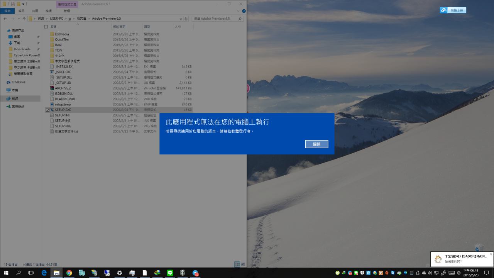Screen dimensions: 494x278
Task: Toggle the select-all checkbox beside 名稱 header
Action: point(46,27)
